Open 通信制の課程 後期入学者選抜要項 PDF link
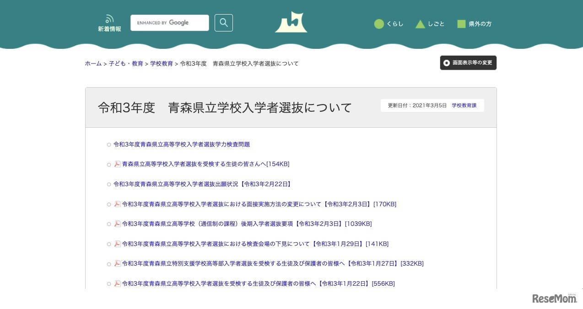 pyautogui.click(x=247, y=224)
